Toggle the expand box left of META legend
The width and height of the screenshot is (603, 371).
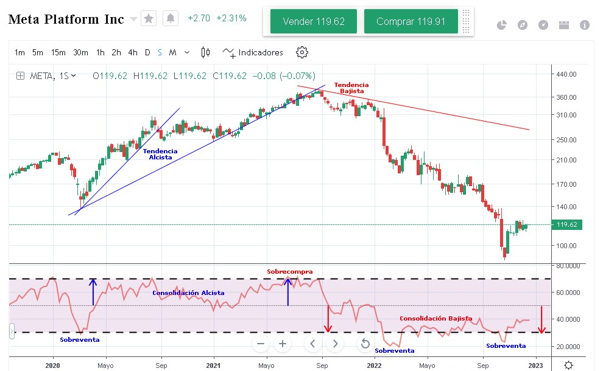tap(20, 76)
